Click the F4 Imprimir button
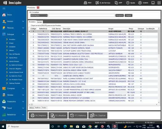162x129 pixels. (38, 115)
